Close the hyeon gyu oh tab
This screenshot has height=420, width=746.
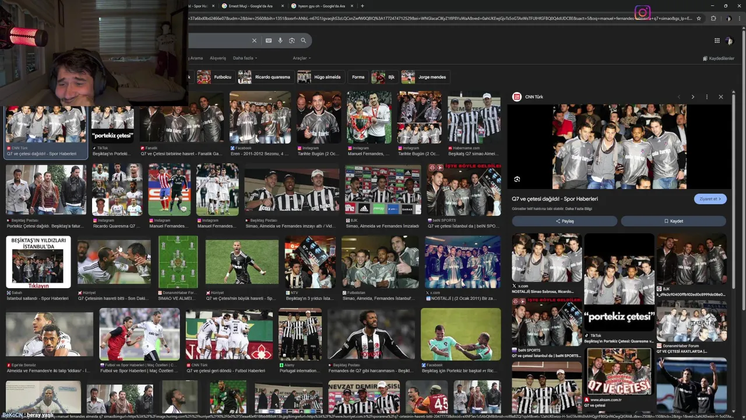point(351,6)
